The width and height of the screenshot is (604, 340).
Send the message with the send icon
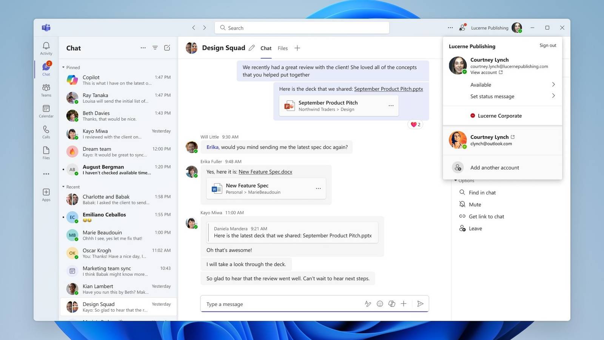(421, 303)
